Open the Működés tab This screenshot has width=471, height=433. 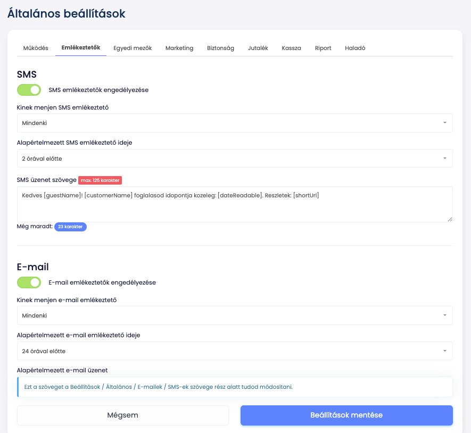pos(36,48)
